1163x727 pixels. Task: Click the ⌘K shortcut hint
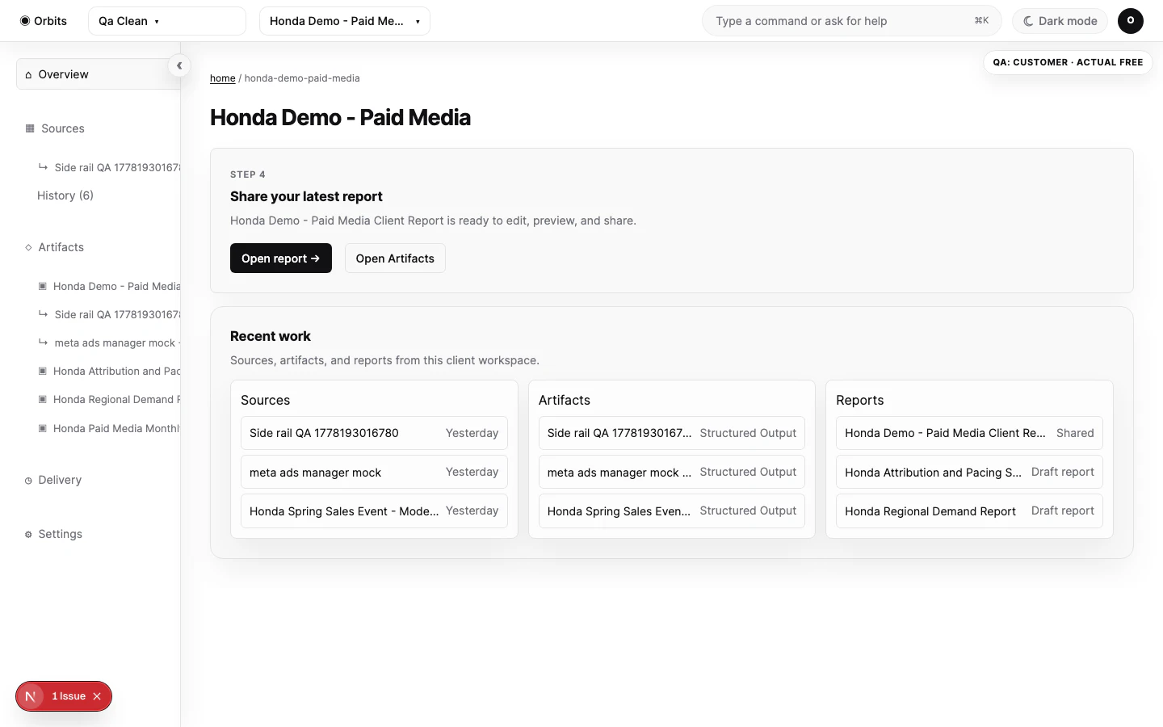click(981, 21)
